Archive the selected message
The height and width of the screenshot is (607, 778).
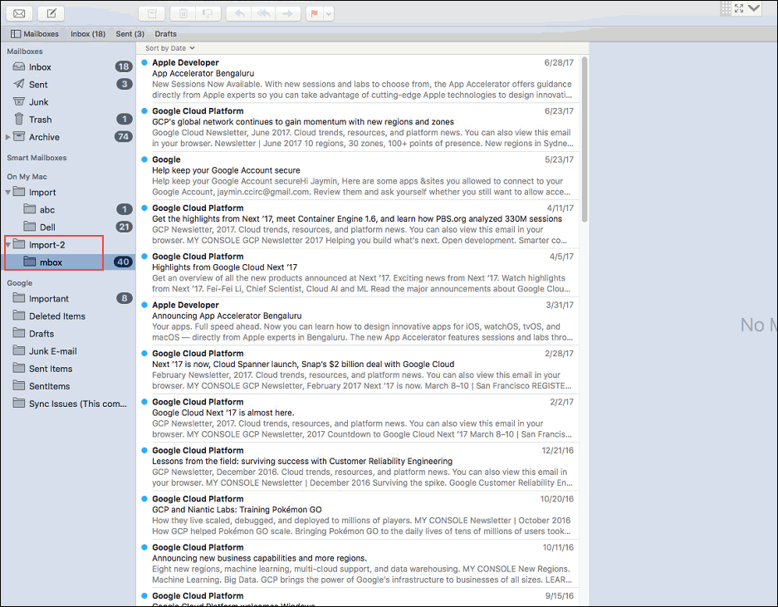pos(150,13)
